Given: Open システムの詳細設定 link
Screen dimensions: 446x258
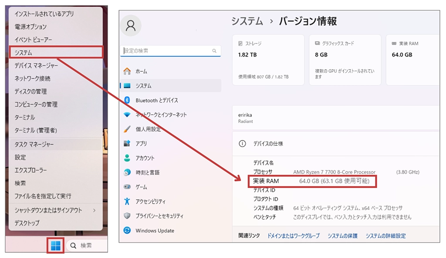Looking at the screenshot, I should coord(386,236).
